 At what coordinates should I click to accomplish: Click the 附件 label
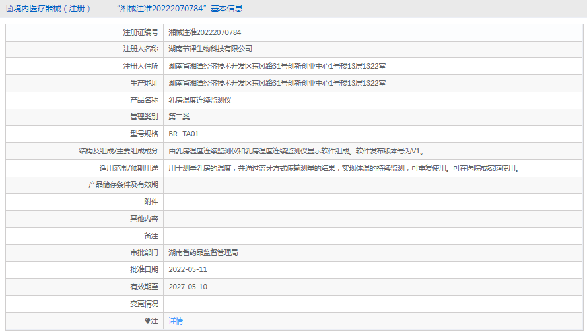[151, 202]
